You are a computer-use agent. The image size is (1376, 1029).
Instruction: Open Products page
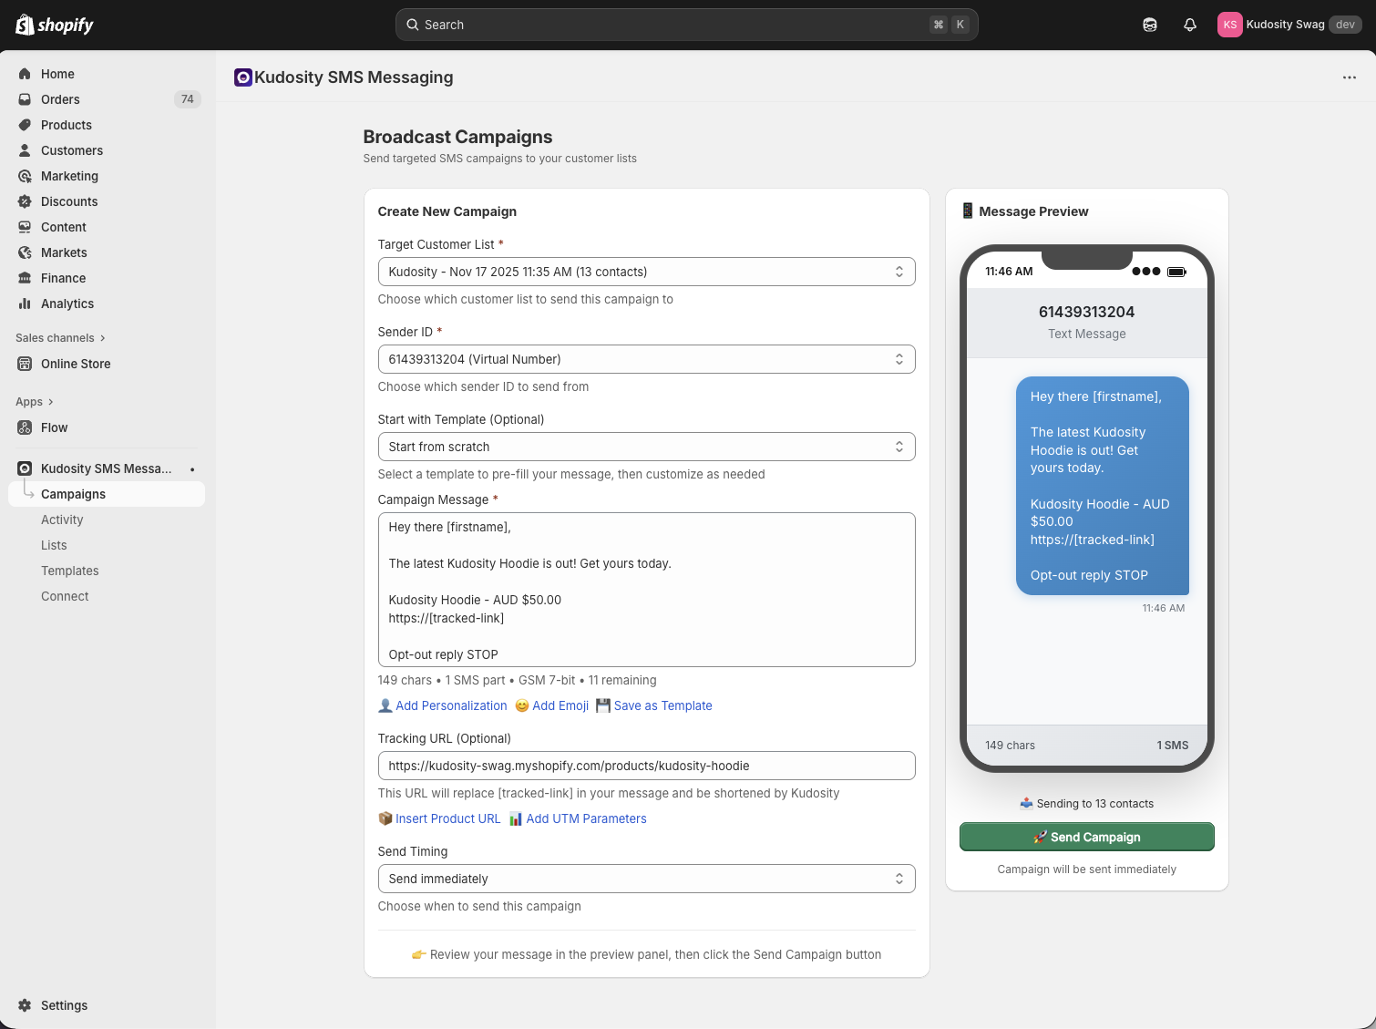point(108,125)
